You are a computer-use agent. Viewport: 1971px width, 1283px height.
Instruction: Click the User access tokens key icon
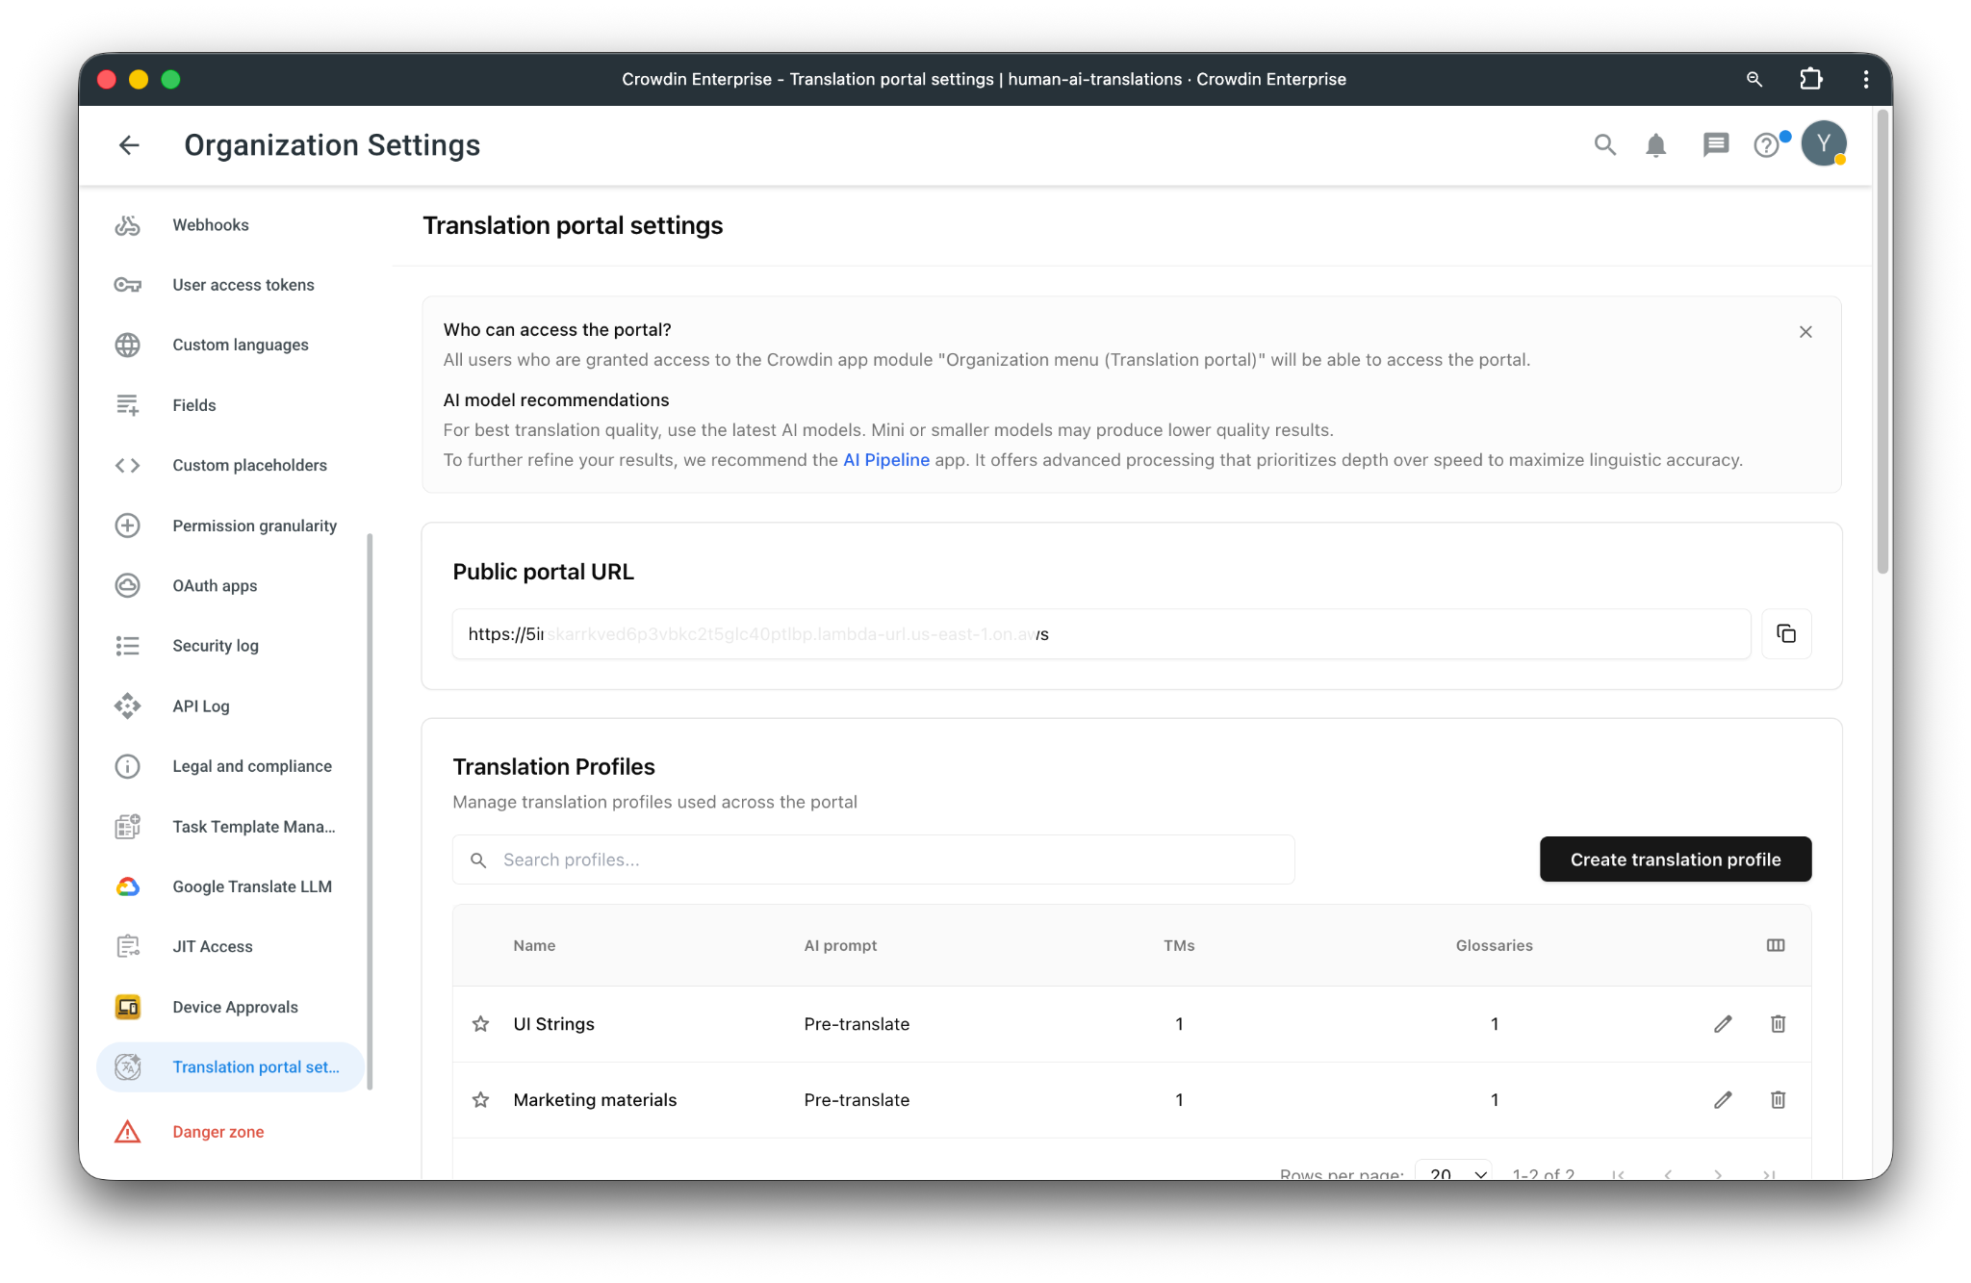pos(128,285)
